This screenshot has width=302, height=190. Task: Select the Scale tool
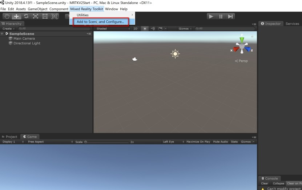[36, 16]
